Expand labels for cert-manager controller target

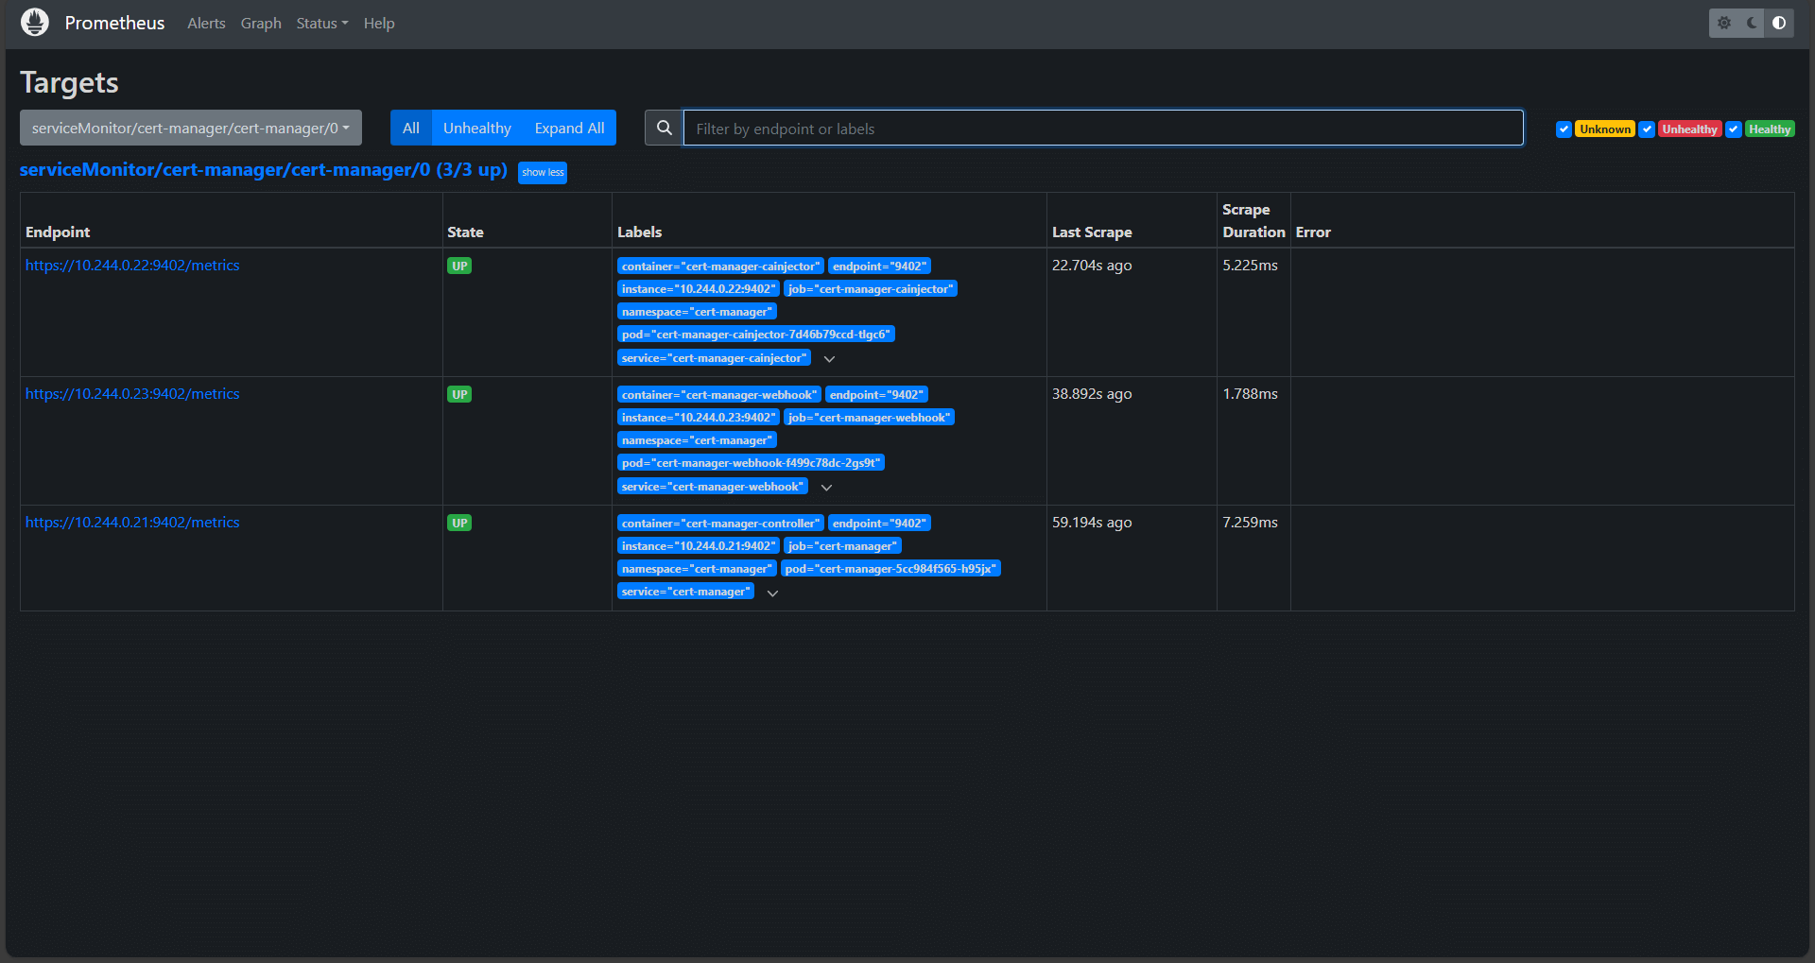[x=772, y=593]
